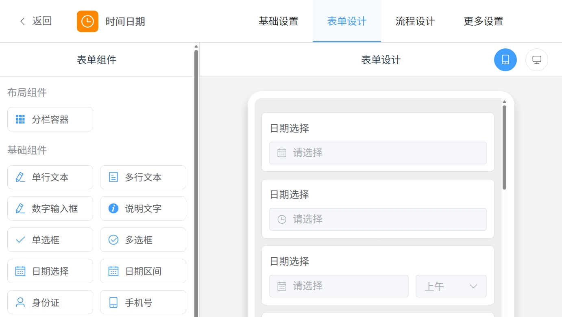Click the left panel scroll-up arrow
562x317 pixels.
196,46
